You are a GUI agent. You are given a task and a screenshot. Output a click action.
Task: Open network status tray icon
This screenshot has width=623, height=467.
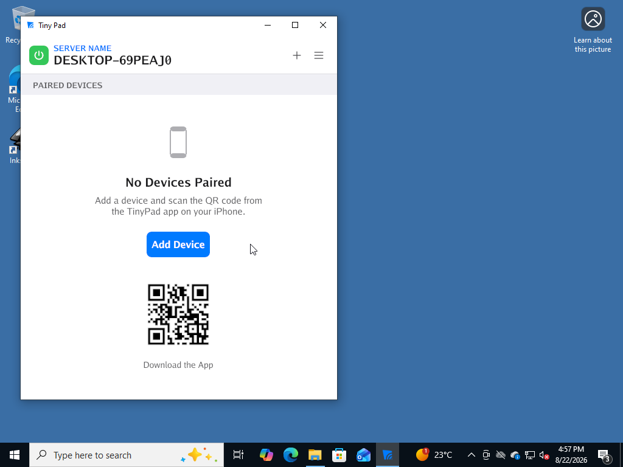pyautogui.click(x=530, y=455)
